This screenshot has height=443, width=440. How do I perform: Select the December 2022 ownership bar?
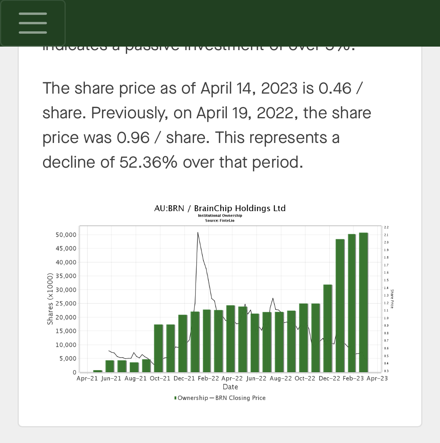coord(328,328)
